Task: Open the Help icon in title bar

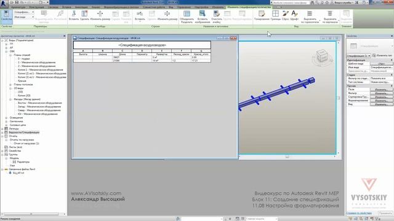Action: coord(364,2)
